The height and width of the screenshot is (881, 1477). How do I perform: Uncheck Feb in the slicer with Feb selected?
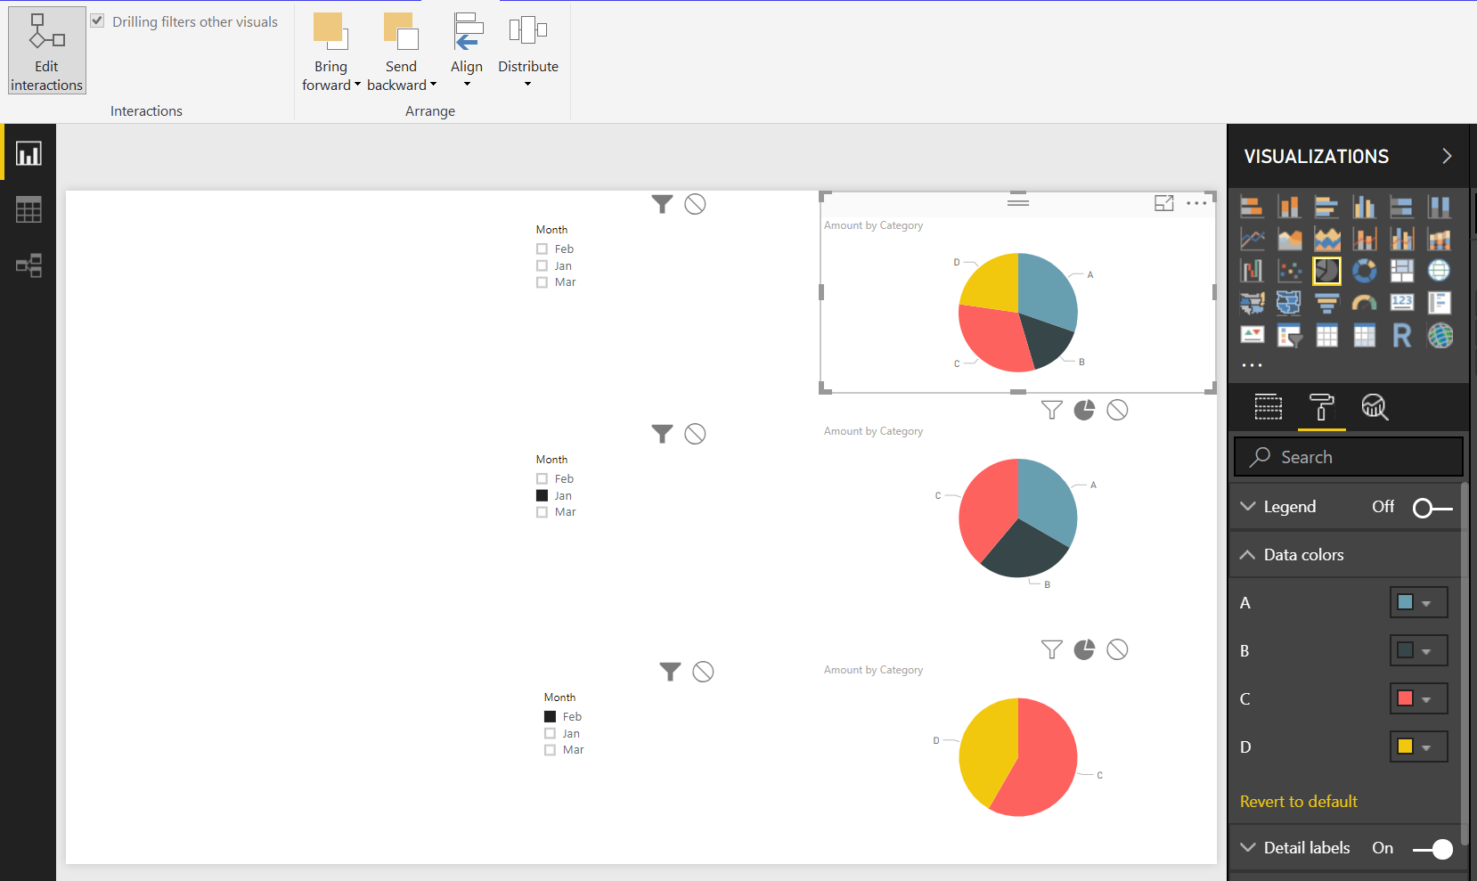(x=550, y=716)
